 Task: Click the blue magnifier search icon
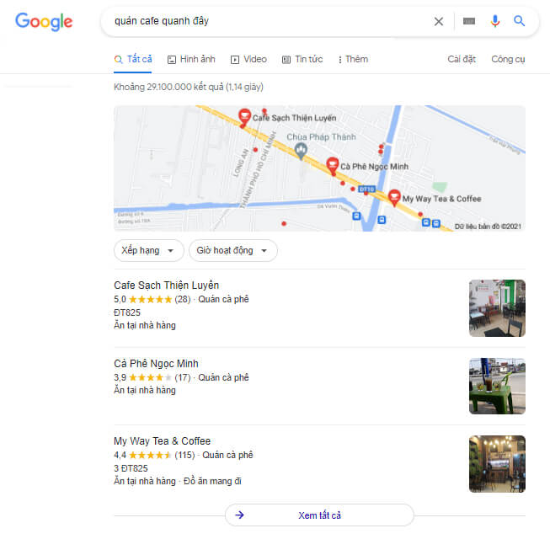click(x=519, y=21)
